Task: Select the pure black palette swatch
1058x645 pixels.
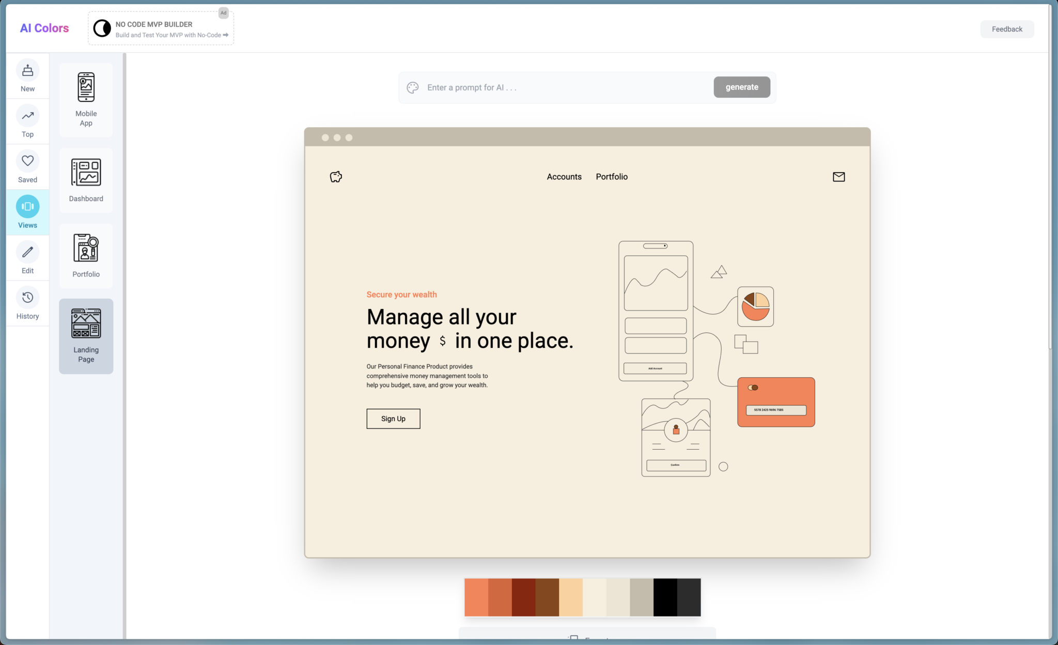Action: tap(665, 597)
